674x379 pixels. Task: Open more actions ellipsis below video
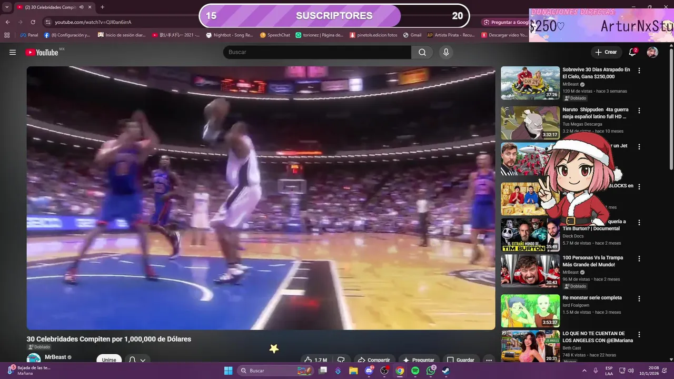pyautogui.click(x=489, y=359)
